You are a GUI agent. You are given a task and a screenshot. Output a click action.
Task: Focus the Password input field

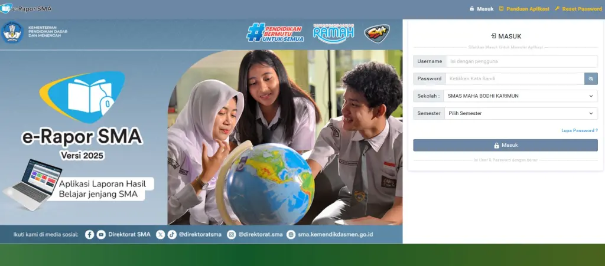tap(515, 78)
